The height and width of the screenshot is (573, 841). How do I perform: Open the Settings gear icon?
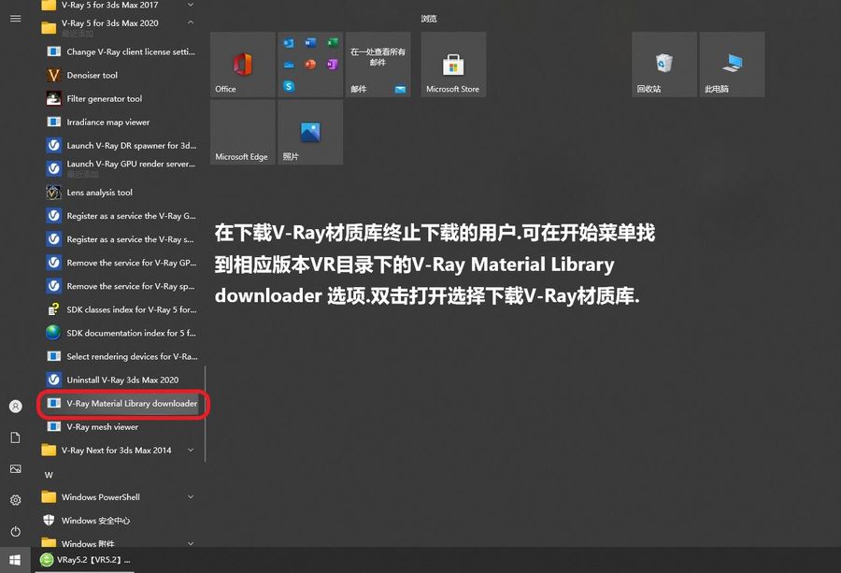(x=16, y=500)
